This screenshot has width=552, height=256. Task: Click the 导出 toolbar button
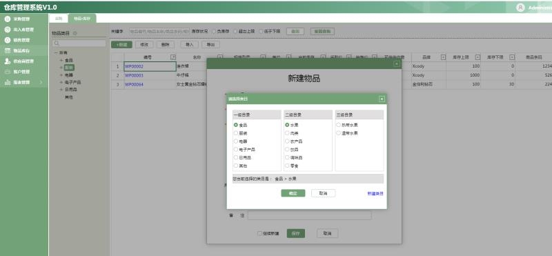(210, 45)
